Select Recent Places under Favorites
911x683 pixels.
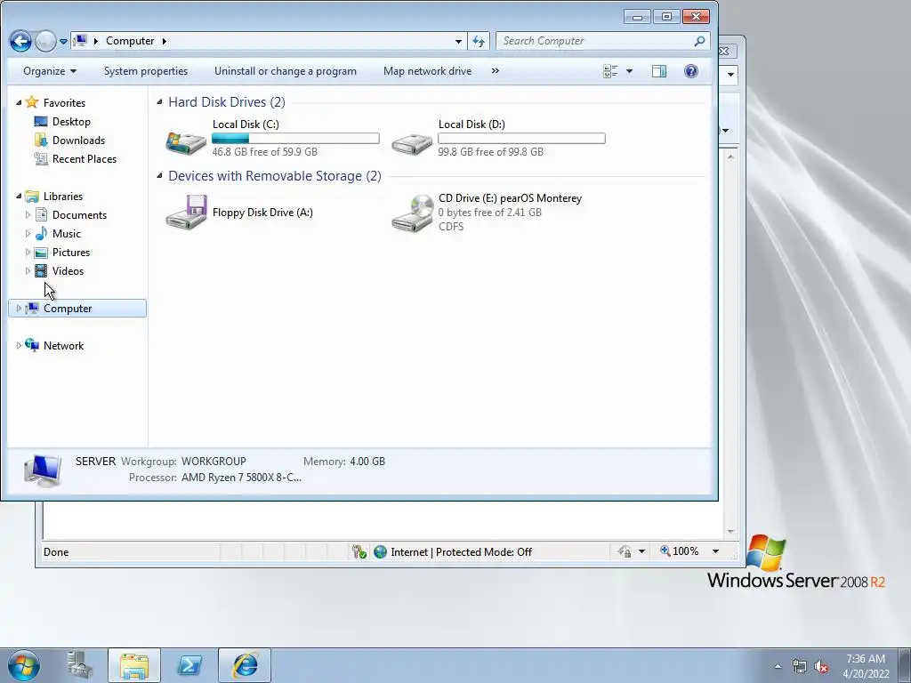click(x=85, y=158)
